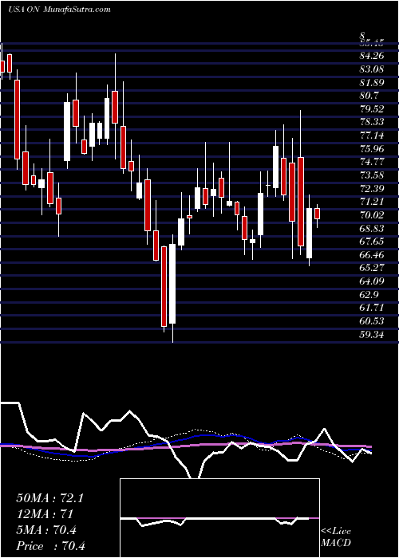Click the 65.27 price axis label
The height and width of the screenshot is (558, 399).
coord(372,268)
